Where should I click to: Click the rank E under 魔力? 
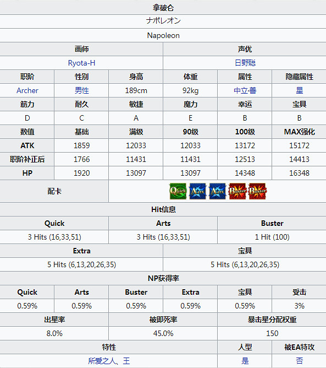190,118
